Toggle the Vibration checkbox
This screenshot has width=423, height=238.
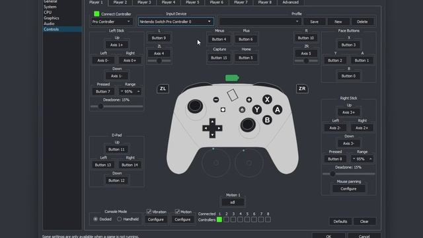(149, 212)
